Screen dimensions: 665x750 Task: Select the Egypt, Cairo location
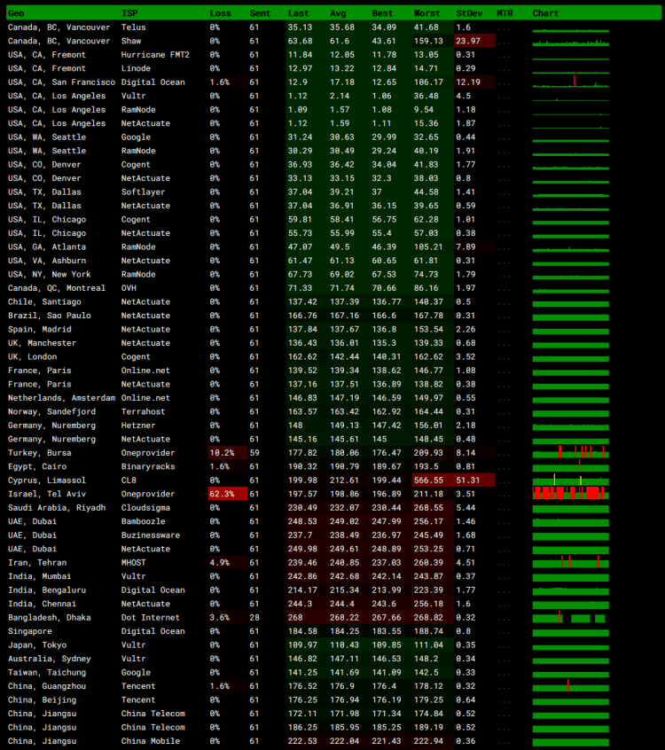click(37, 466)
